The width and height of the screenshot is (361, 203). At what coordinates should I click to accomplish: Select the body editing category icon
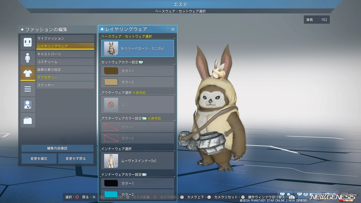point(28,58)
